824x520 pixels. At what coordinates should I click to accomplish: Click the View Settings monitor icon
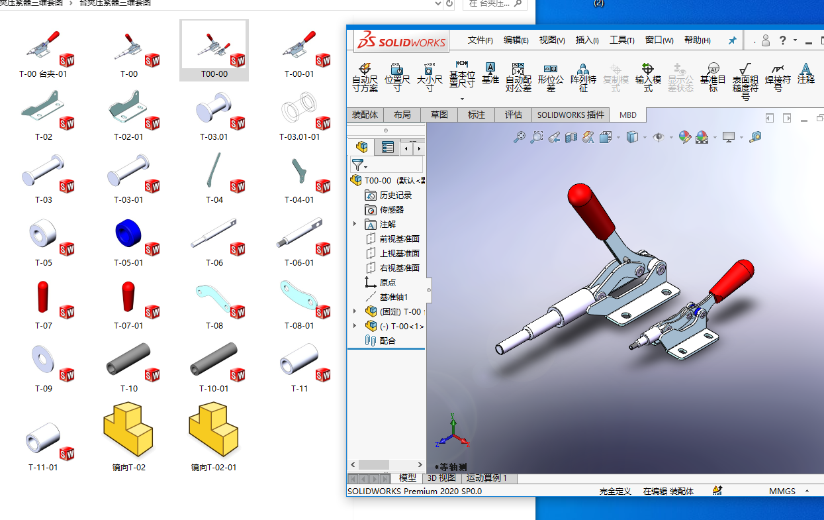point(729,137)
